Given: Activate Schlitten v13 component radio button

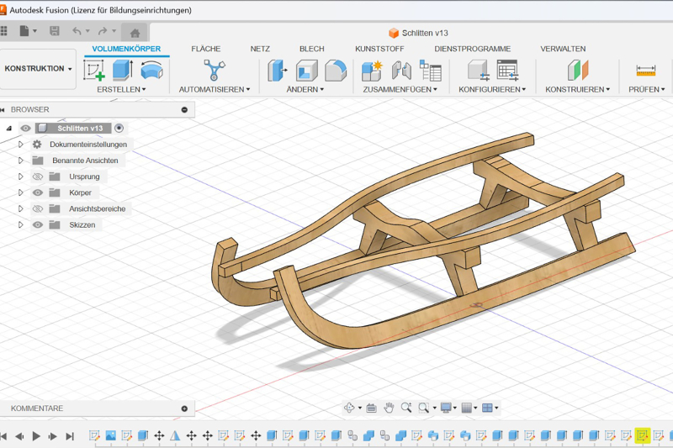Looking at the screenshot, I should [x=119, y=129].
